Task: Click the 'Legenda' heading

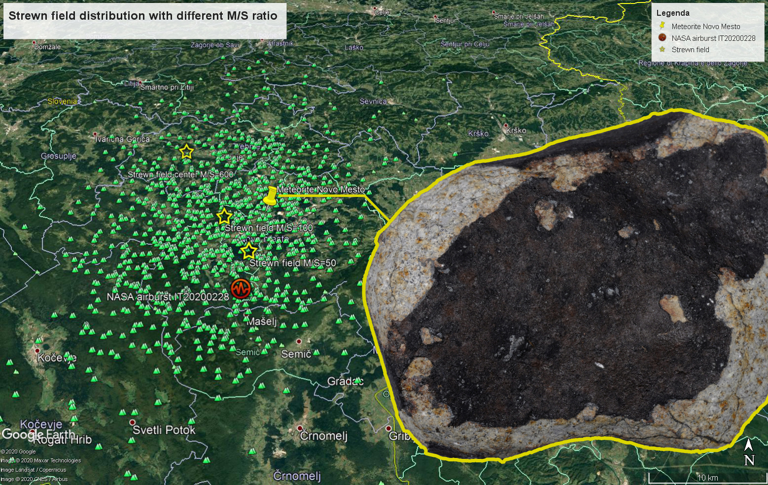Action: pos(672,13)
